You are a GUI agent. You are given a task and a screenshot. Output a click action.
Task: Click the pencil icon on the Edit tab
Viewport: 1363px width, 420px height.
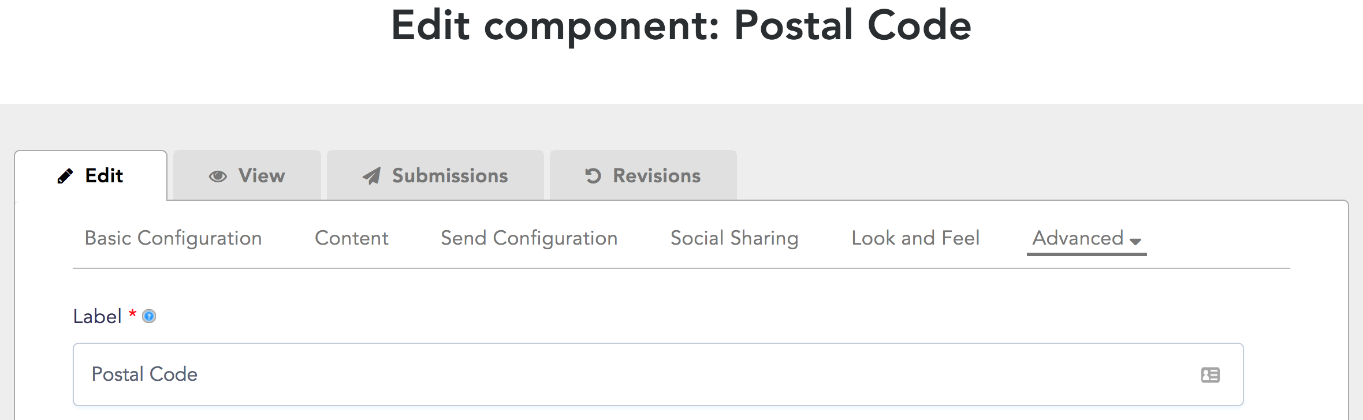tap(65, 176)
